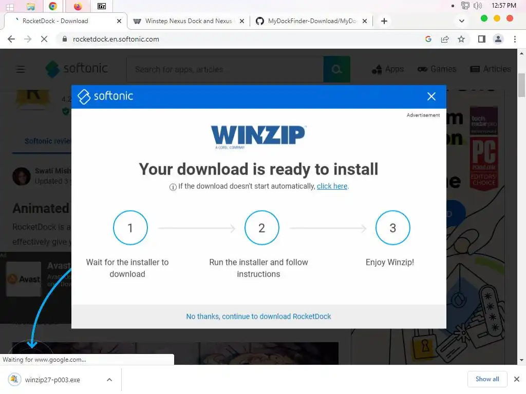Click the volume speaker tray icon
The height and width of the screenshot is (394, 526).
coord(477,5)
